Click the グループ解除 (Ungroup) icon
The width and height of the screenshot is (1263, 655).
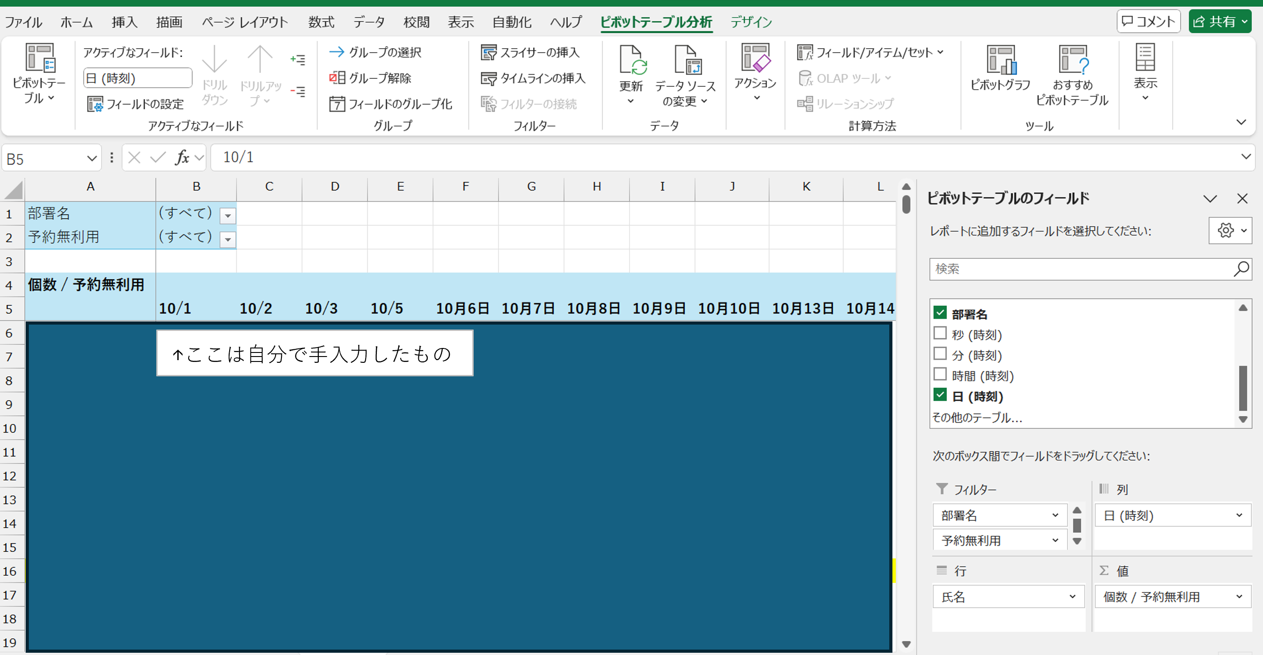(337, 78)
